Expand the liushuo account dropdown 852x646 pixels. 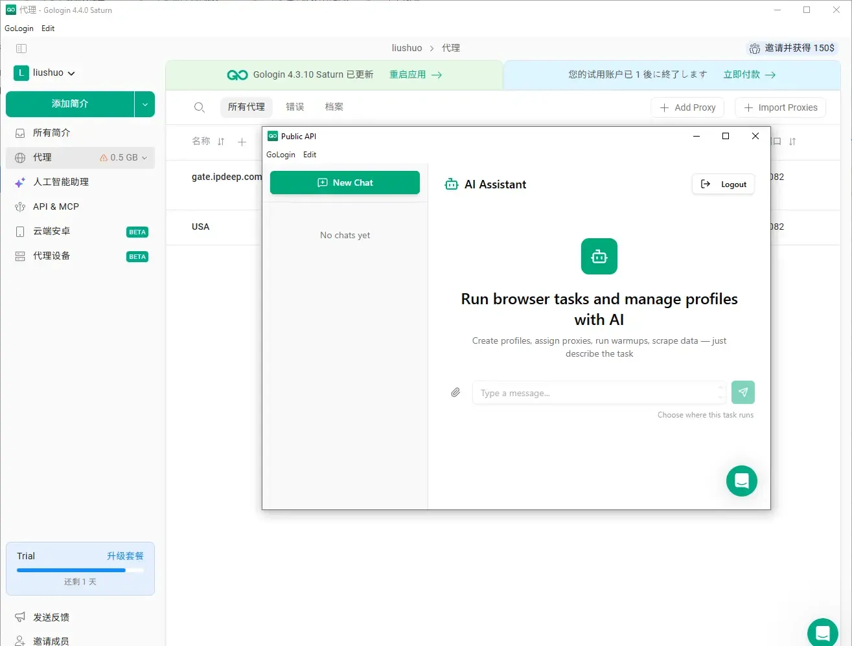point(71,73)
